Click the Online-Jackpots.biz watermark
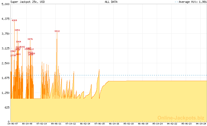Viewport: 207px width, 126px height. (179, 118)
